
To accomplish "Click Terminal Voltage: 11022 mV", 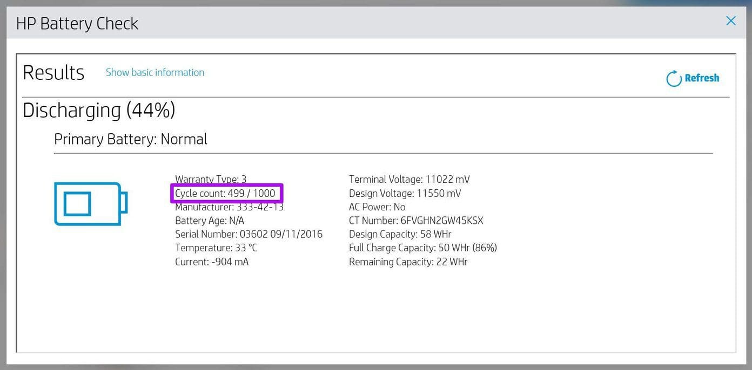I will (x=409, y=179).
